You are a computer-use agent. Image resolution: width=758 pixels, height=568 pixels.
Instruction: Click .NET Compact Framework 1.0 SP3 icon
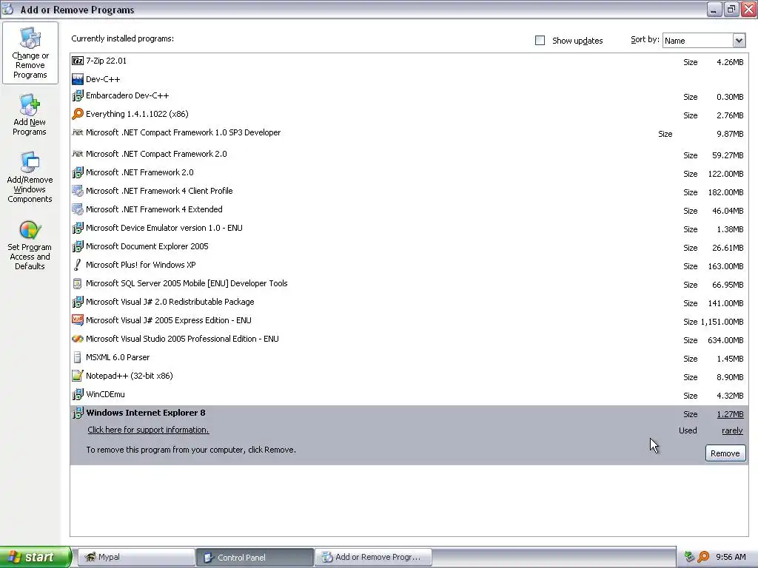pyautogui.click(x=77, y=132)
